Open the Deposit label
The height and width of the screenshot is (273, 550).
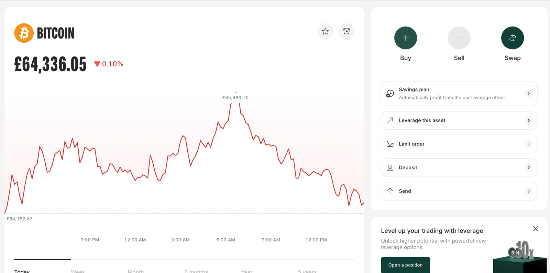(408, 167)
